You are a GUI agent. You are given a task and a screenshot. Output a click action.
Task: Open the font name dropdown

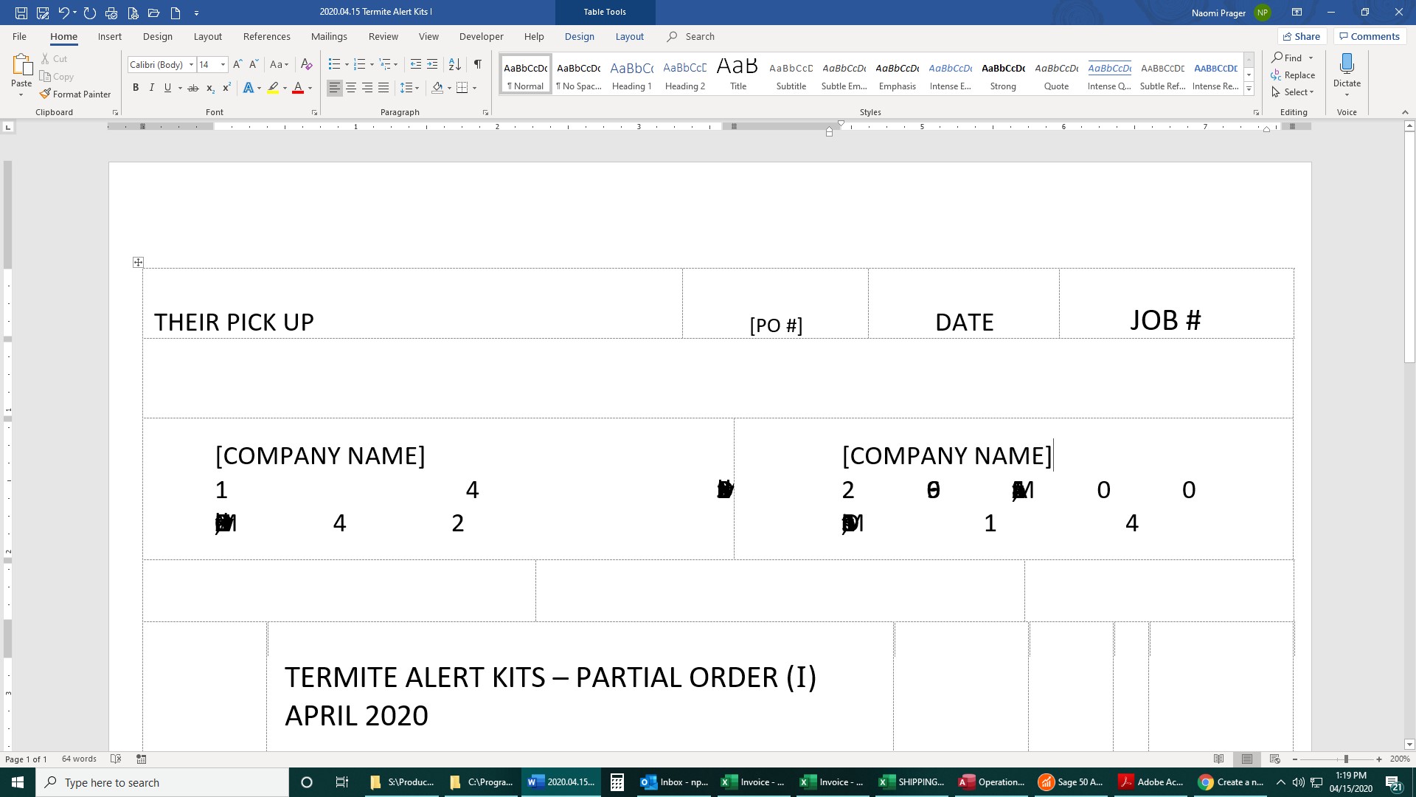191,65
